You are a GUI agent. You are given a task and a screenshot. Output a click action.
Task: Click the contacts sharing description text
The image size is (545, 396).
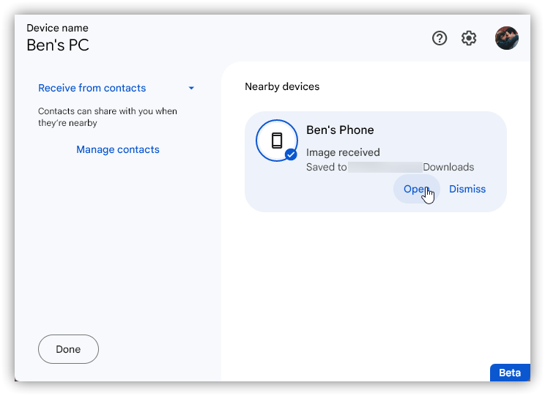(108, 117)
